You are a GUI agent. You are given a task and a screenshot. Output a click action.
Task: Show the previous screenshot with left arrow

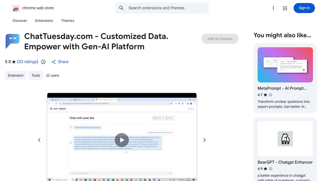[x=39, y=140]
